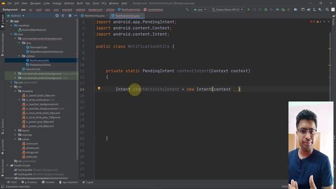
Task: Select MainActivity in project tree
Action: point(33,69)
